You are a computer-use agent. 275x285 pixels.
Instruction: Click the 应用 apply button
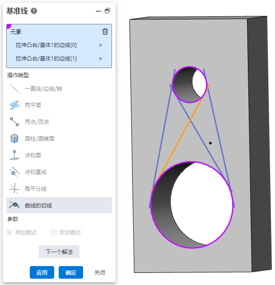tap(42, 272)
